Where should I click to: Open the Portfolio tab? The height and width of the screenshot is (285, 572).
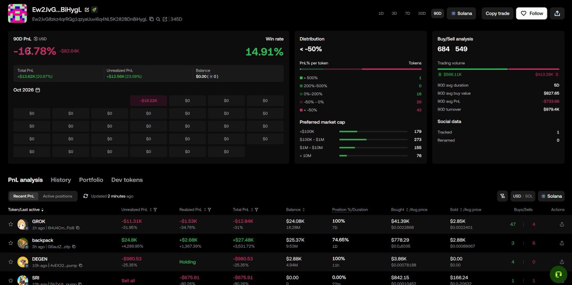pyautogui.click(x=91, y=180)
